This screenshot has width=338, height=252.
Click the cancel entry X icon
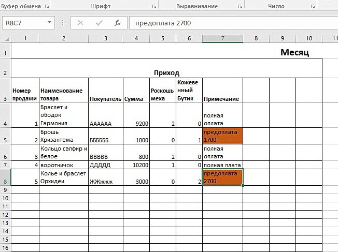pyautogui.click(x=80, y=23)
